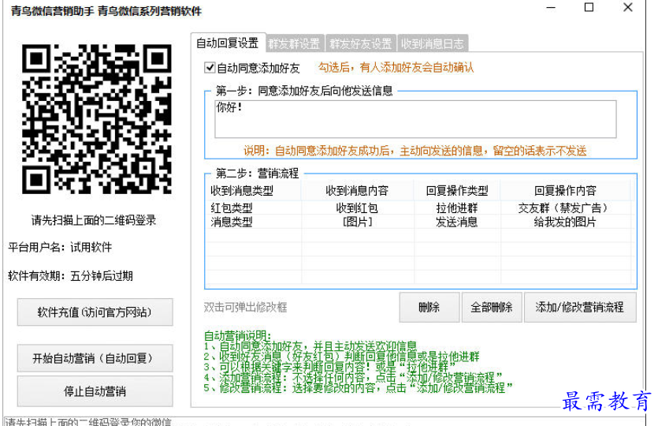Image resolution: width=658 pixels, height=426 pixels.
Task: Click the 给我发的图片 cell
Action: coord(565,222)
